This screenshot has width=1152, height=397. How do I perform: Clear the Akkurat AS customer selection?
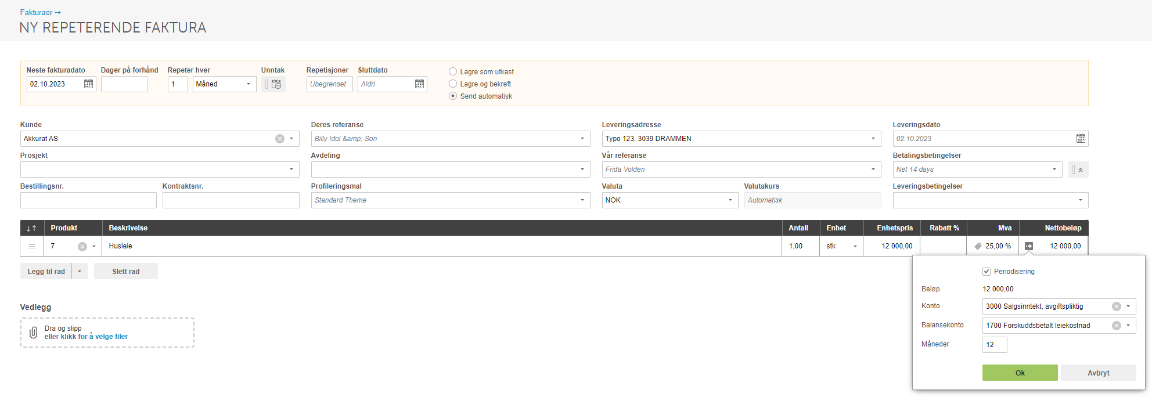pos(280,139)
